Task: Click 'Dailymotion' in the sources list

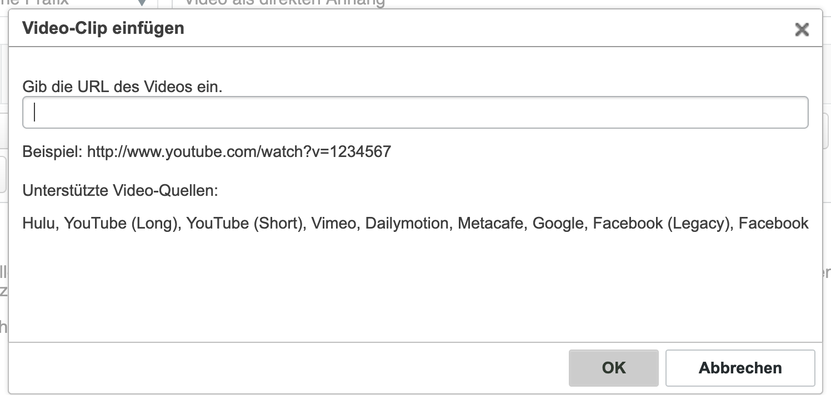Action: 407,224
